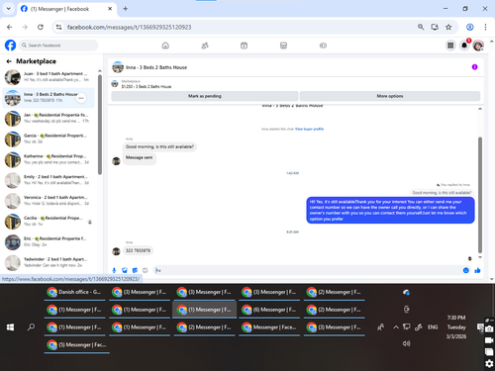Focus the message text input box
Viewport: 495px width, 371px height.
(307, 270)
